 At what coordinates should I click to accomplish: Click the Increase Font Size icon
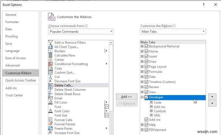click(x=50, y=133)
